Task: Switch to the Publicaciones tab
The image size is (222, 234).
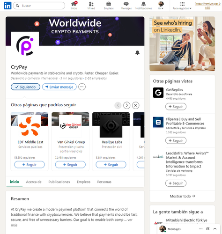Action: click(59, 182)
